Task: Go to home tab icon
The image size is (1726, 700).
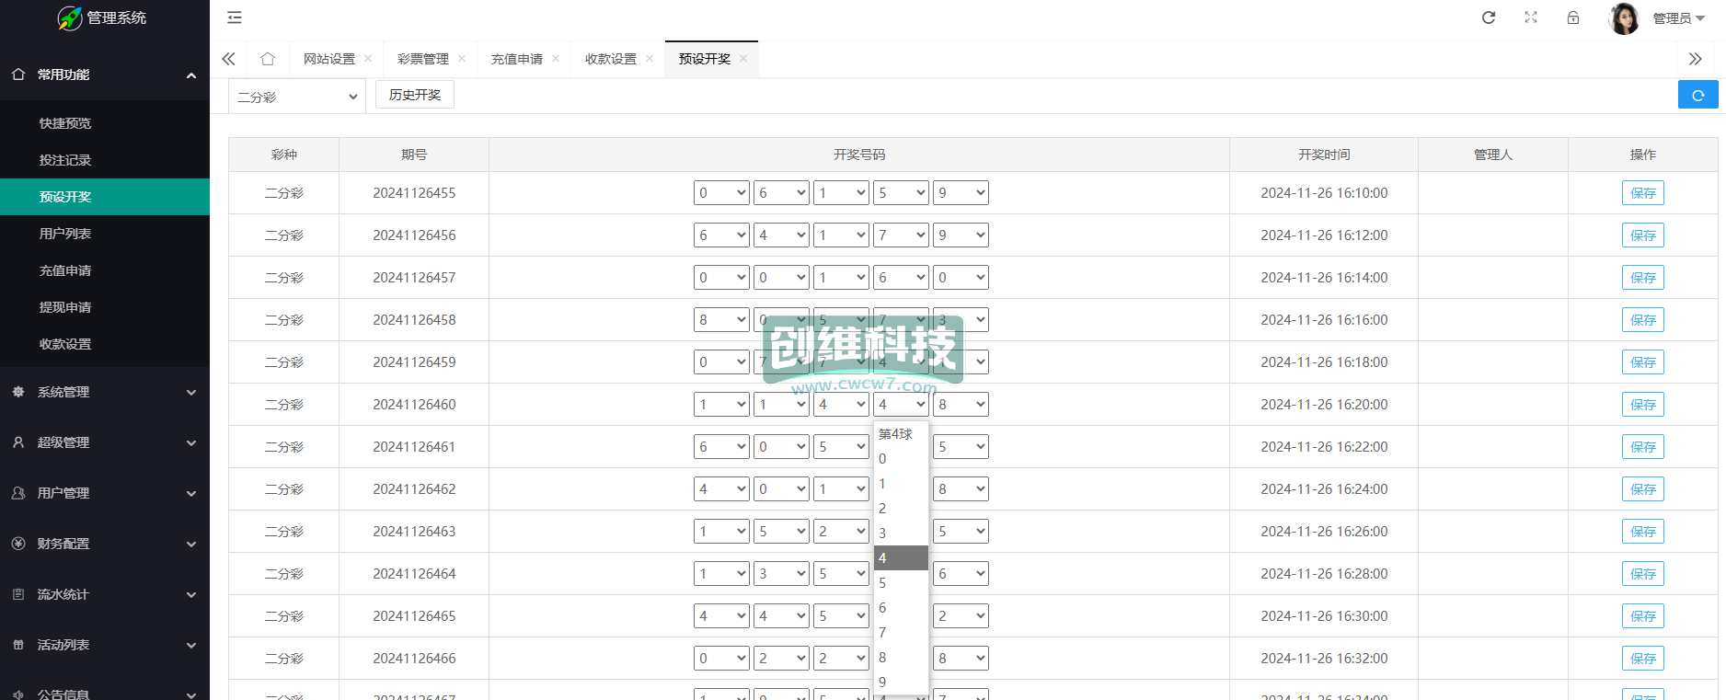Action: tap(268, 59)
